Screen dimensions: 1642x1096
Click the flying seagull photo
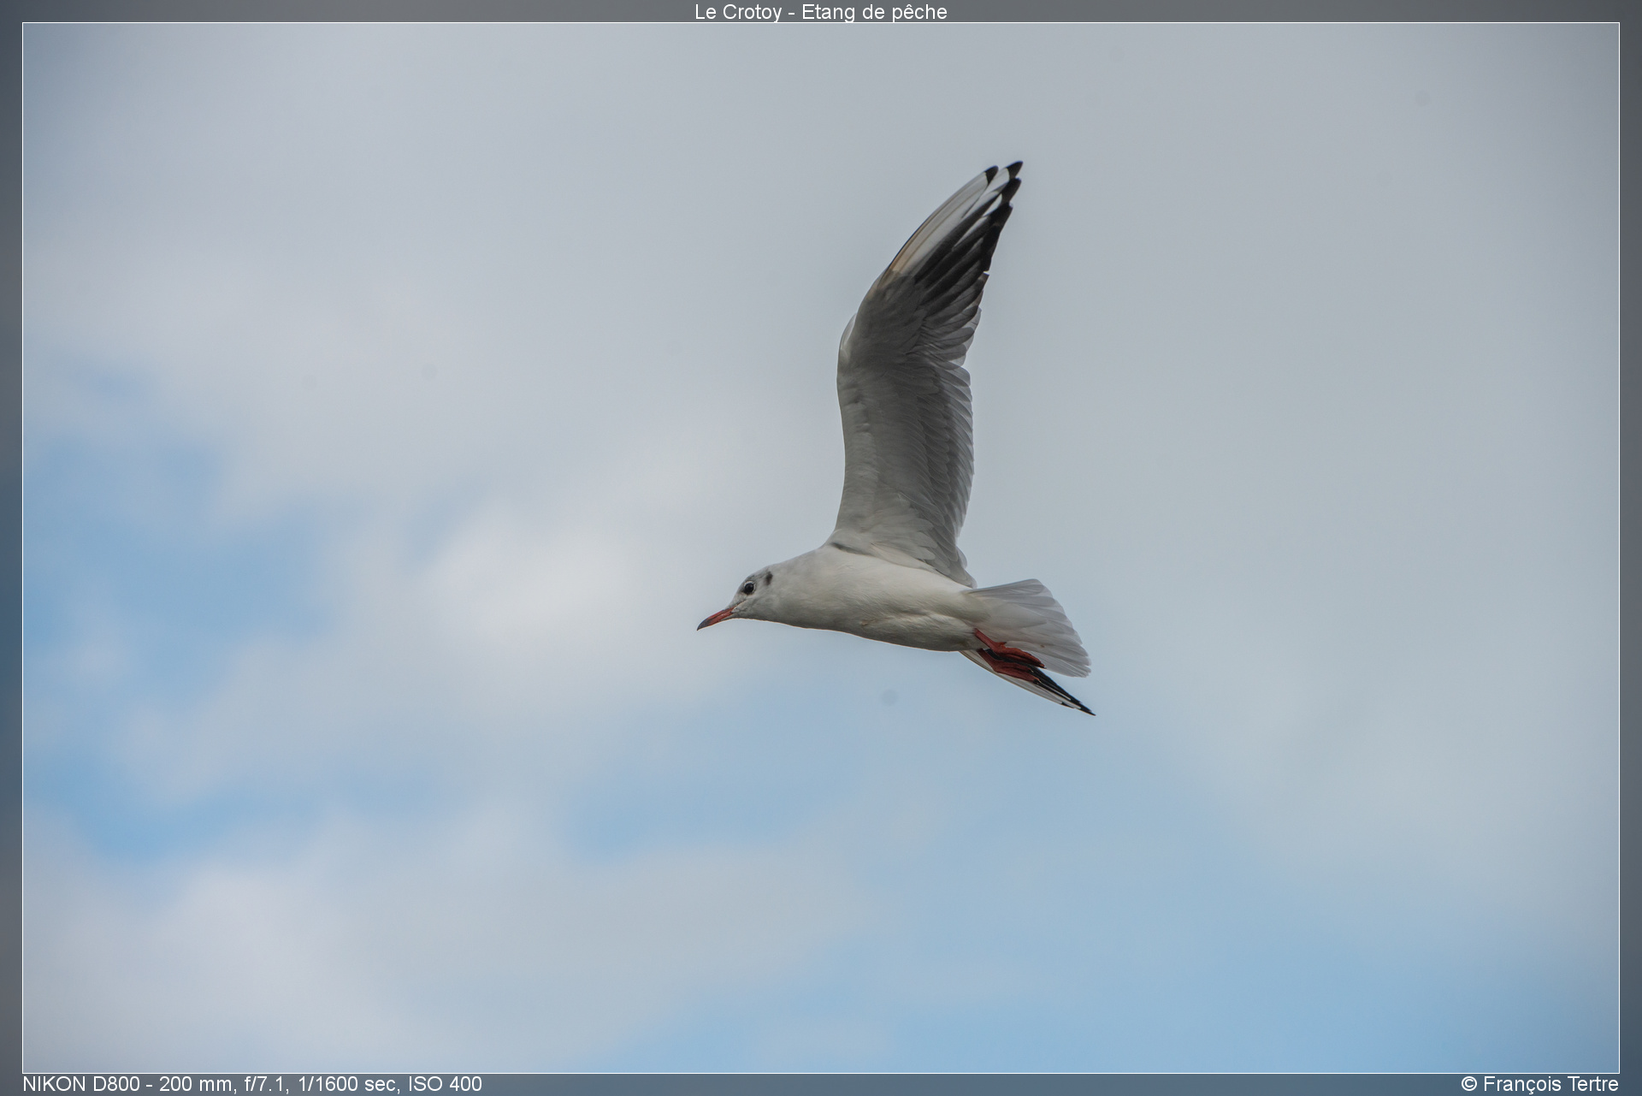tap(821, 548)
